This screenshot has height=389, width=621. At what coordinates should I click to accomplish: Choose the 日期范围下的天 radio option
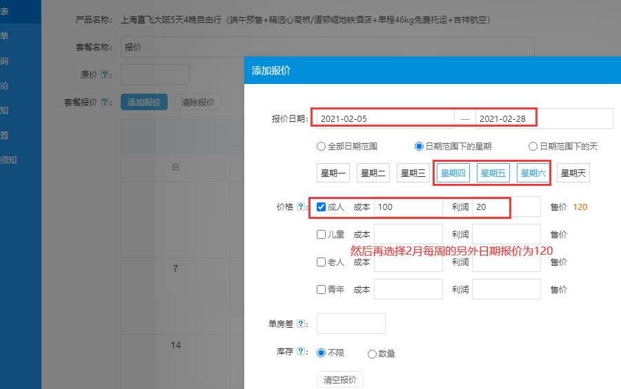coord(533,147)
